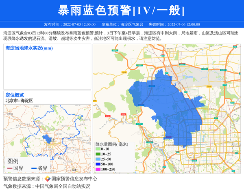Click the 定位概览 heading

point(15,95)
